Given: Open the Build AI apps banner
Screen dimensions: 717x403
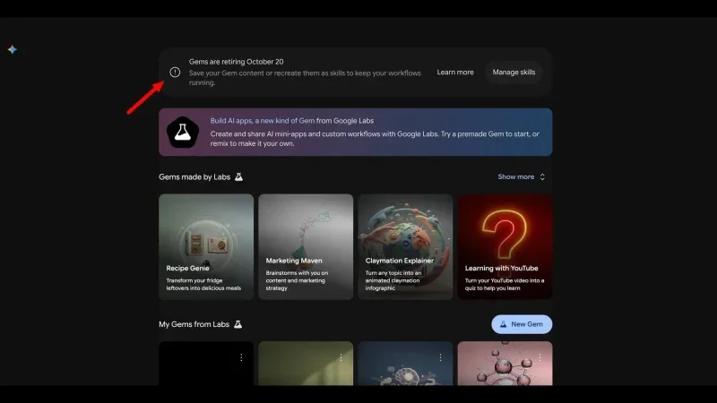Looking at the screenshot, I should (x=355, y=132).
